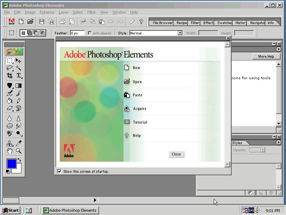Select the Magic Wand tool
This screenshot has width=286, height=215.
pos(19,68)
